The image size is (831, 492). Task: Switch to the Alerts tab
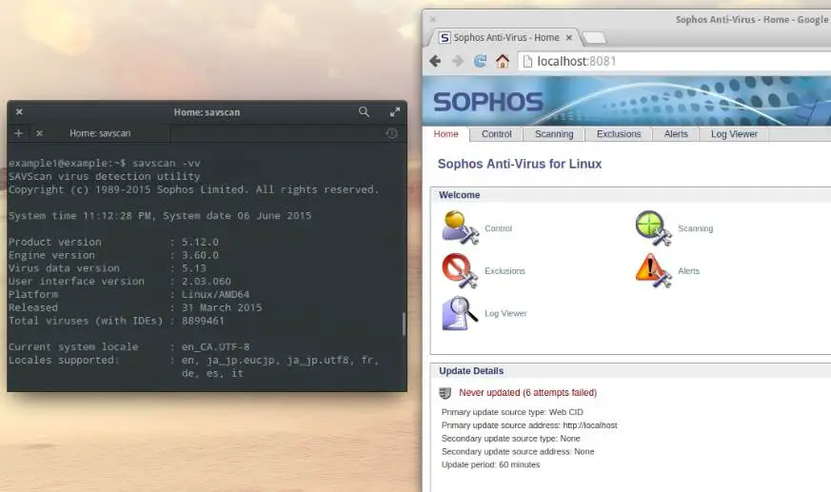pos(676,134)
